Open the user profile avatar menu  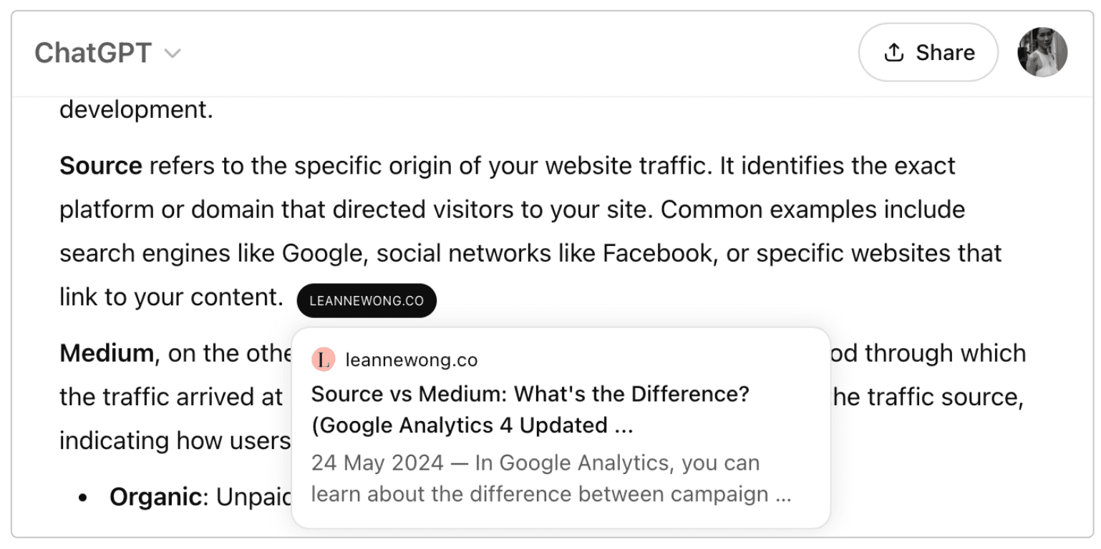pyautogui.click(x=1042, y=53)
